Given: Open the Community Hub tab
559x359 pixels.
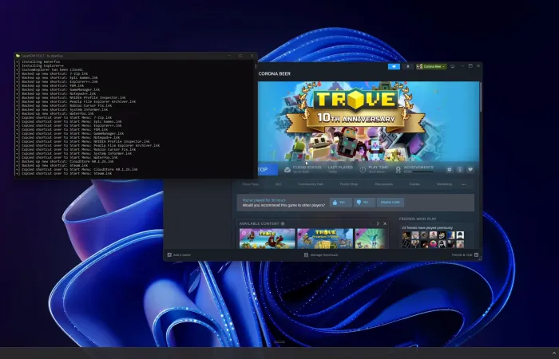Looking at the screenshot, I should pos(311,184).
